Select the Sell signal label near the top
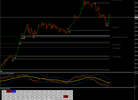This screenshot has width=138, height=100. [95, 3]
